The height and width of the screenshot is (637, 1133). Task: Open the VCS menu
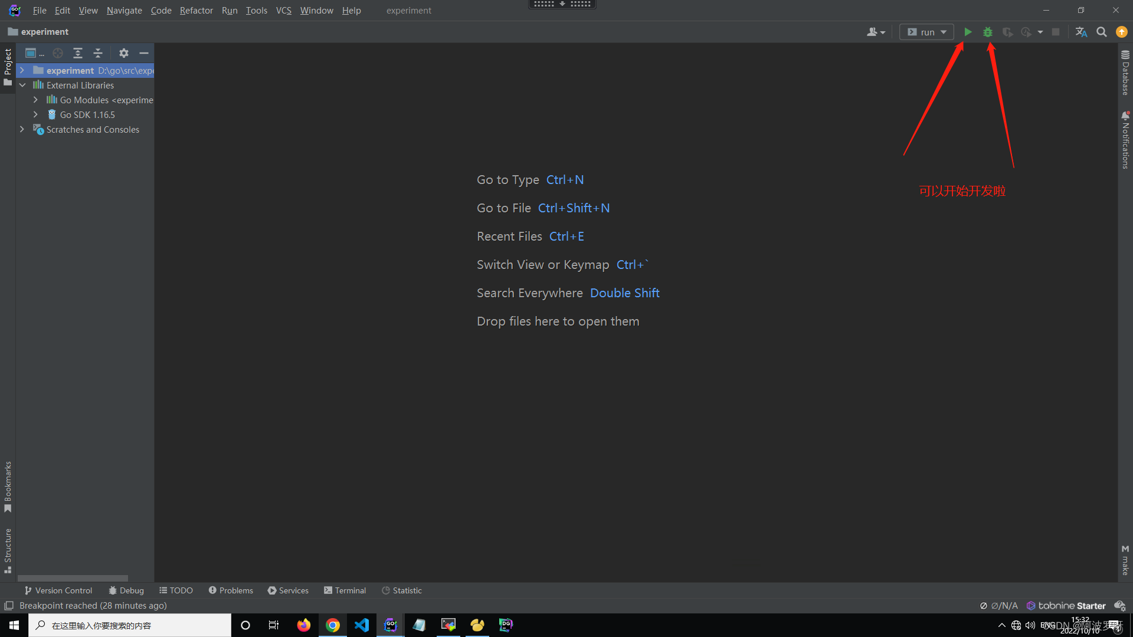tap(284, 11)
